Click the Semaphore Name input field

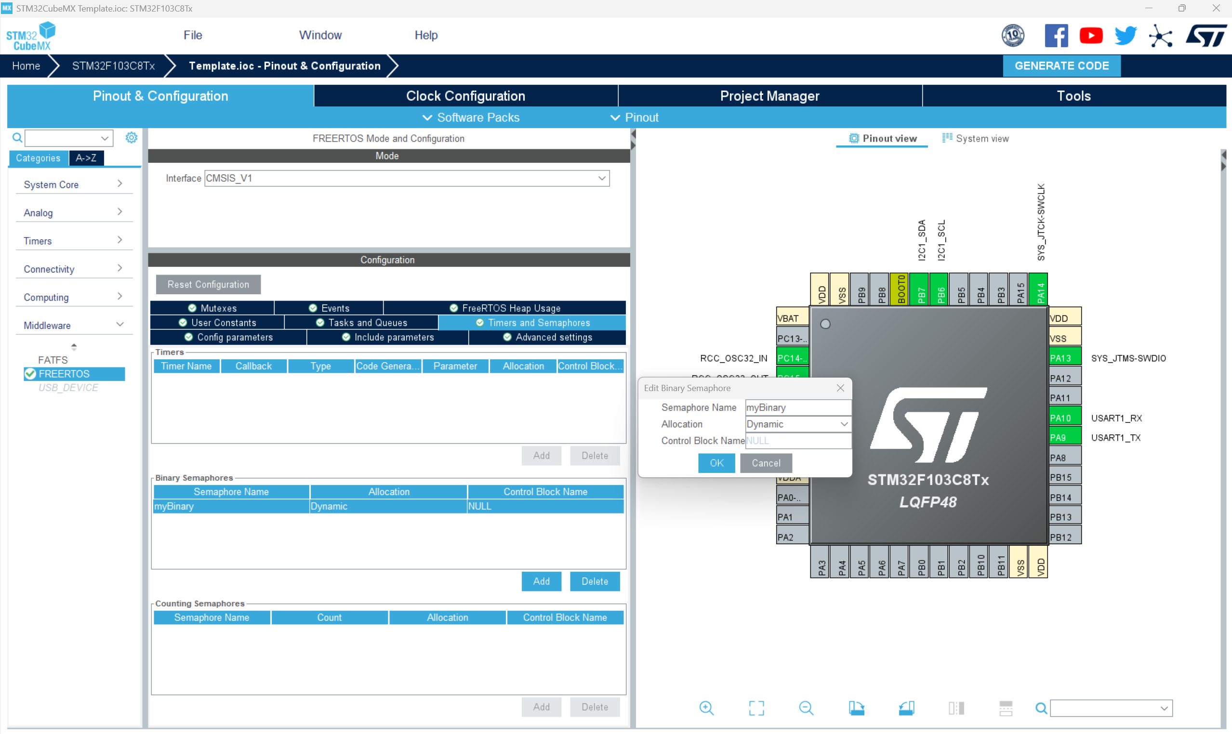coord(797,407)
